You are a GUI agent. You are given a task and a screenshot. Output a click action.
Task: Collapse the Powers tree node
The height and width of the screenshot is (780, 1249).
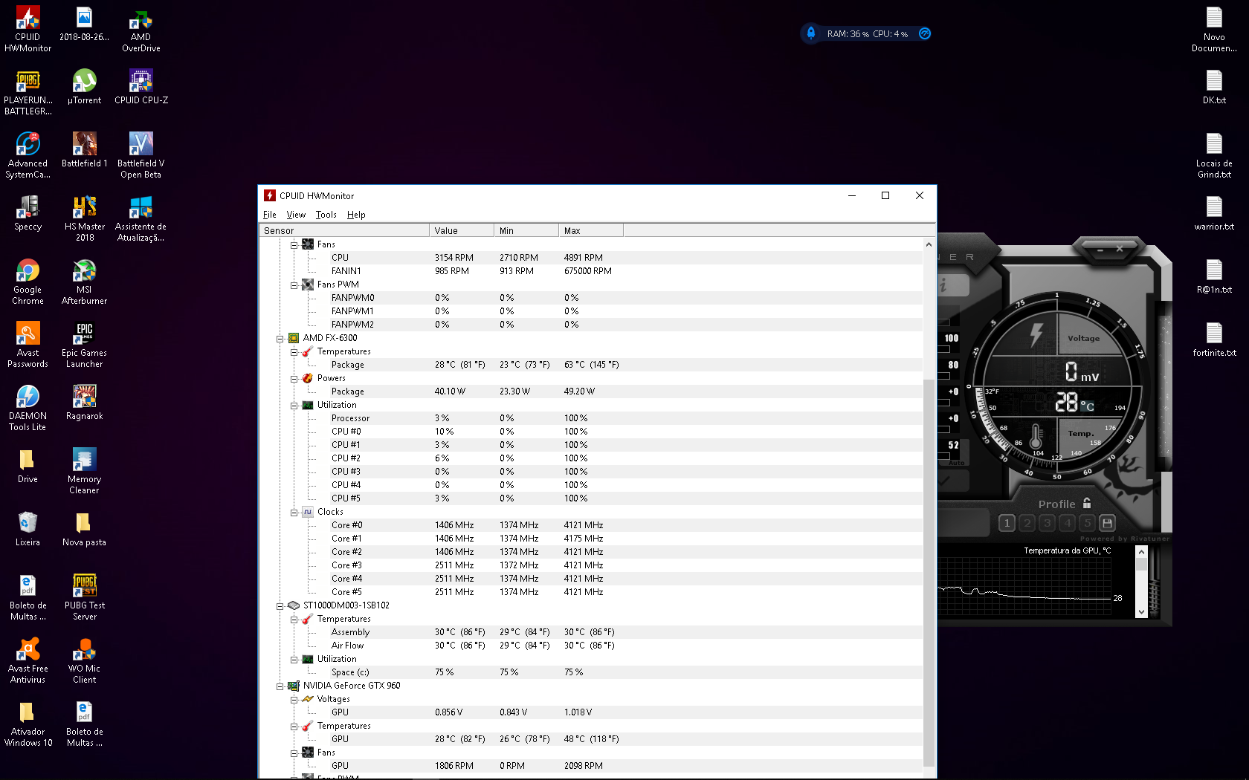(x=294, y=378)
